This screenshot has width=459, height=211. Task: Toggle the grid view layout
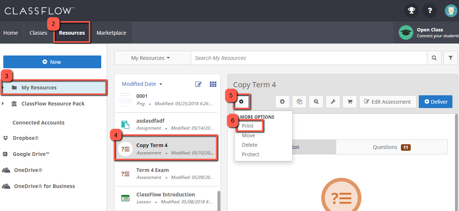(x=213, y=84)
